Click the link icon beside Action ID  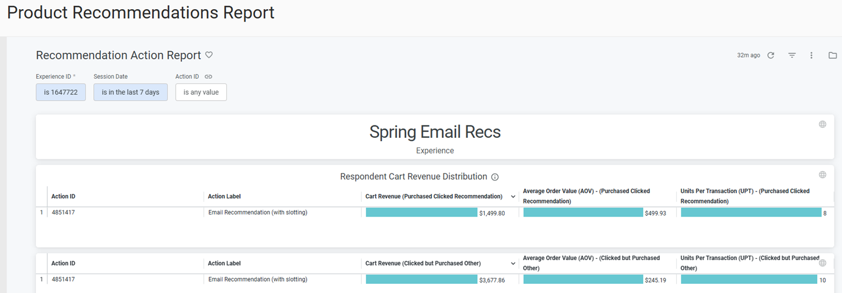point(208,76)
